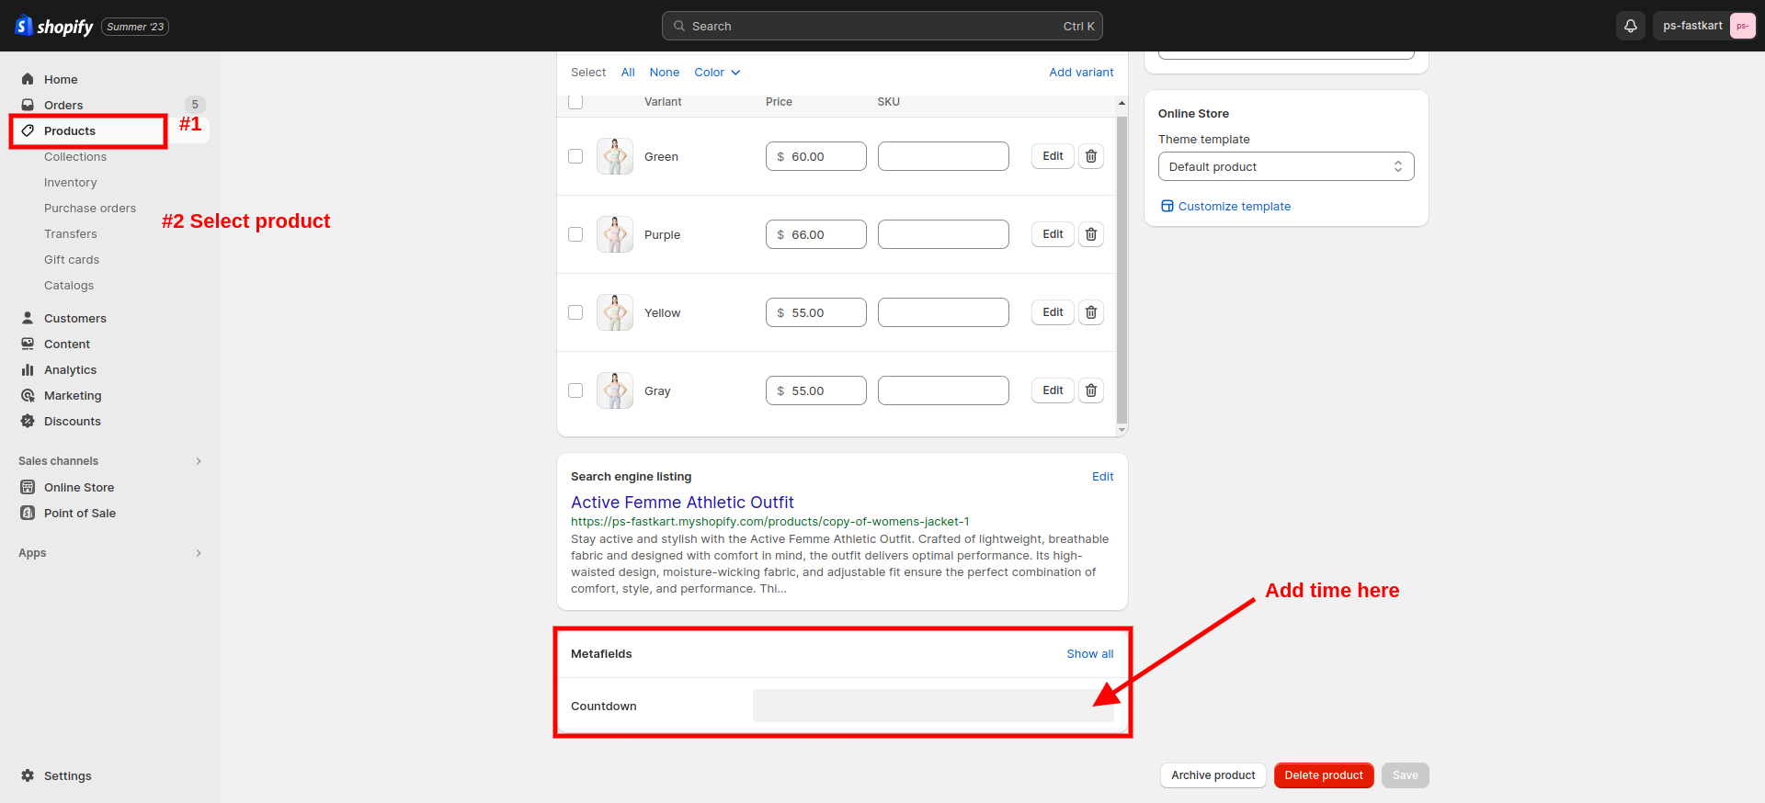Open the Yellow variant thumbnail

pyautogui.click(x=615, y=312)
